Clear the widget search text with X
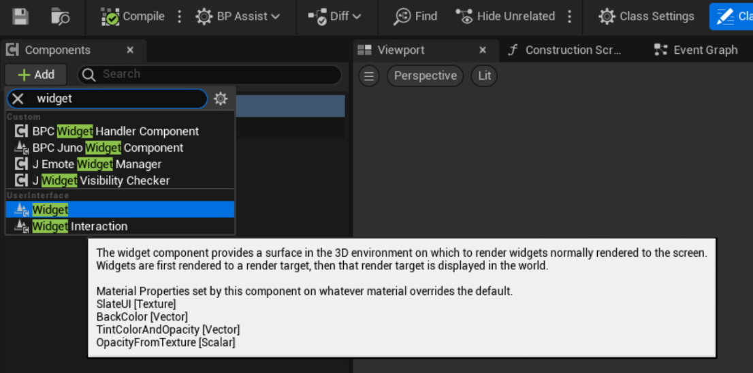Screen dimensions: 753x373 (18, 99)
